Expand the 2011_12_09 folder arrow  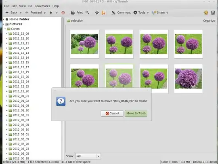(x=7, y=34)
